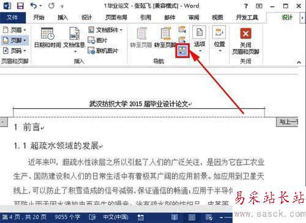The image size is (306, 223).
Task: Switch to the 页面布局 tab
Action: (x=116, y=18)
